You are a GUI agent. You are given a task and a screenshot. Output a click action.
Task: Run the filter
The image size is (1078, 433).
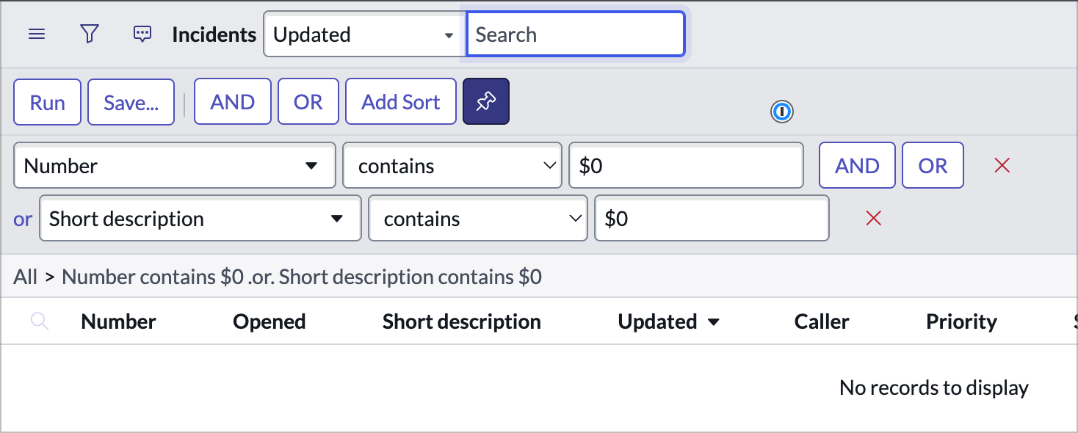tap(47, 102)
